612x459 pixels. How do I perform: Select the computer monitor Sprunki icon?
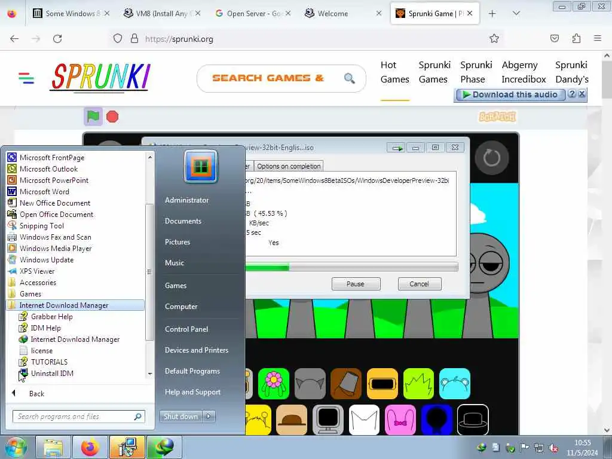[x=328, y=420]
